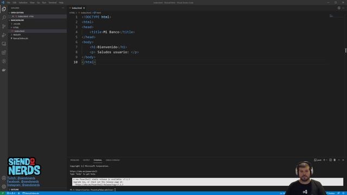347x195 pixels.
Task: Open the Docker view in the activity bar
Action: (4, 70)
